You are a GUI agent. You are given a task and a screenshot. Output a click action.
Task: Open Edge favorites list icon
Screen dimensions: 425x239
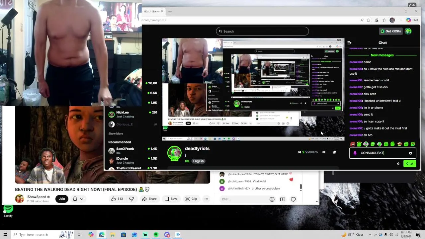384,20
